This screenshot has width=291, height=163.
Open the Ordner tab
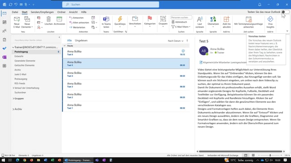tap(61, 12)
